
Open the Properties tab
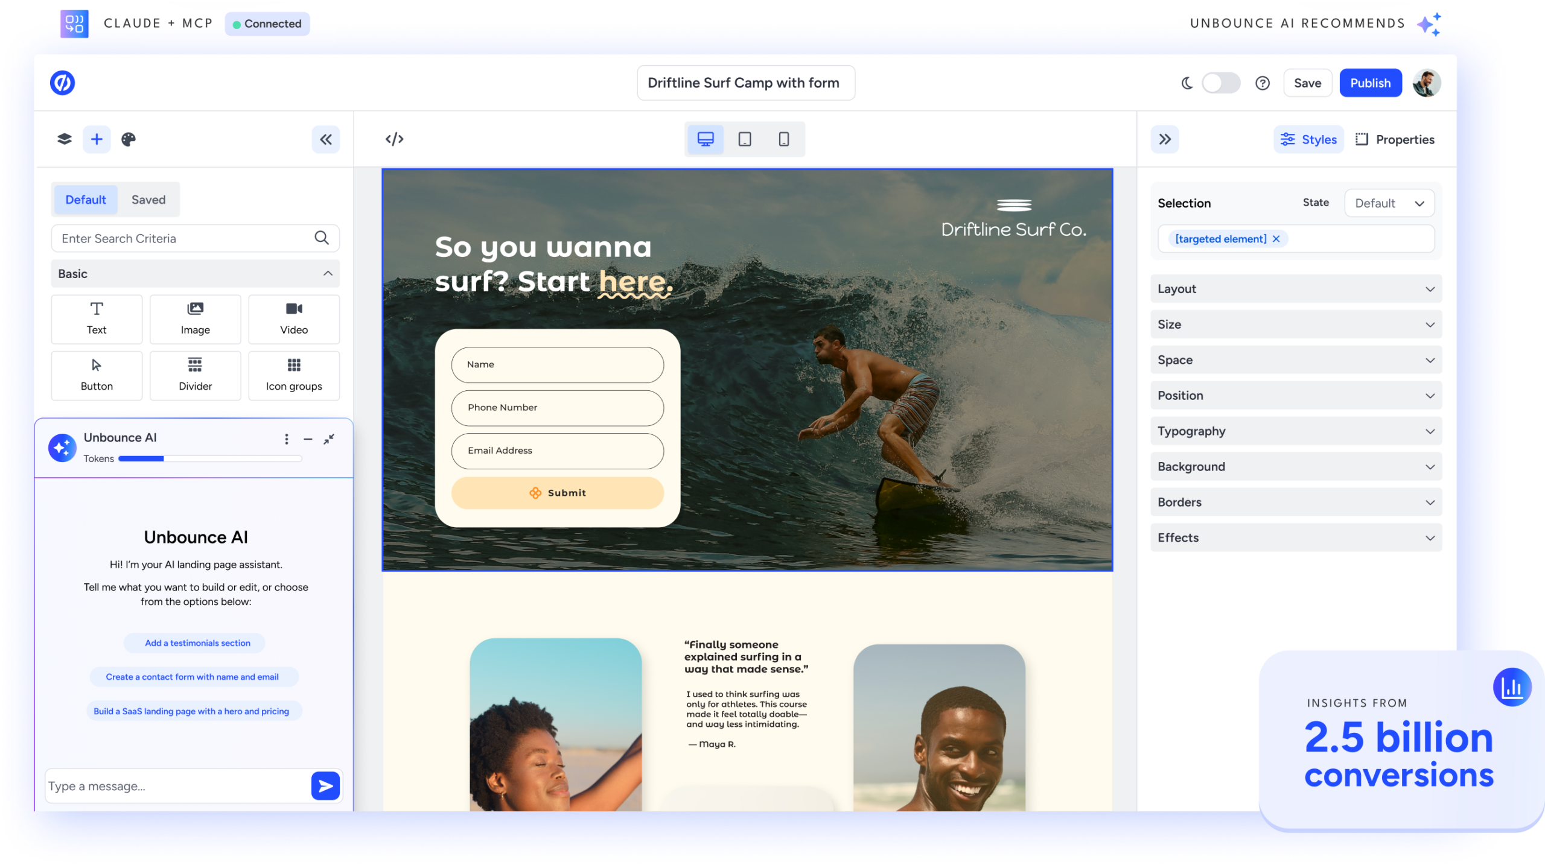coord(1395,139)
